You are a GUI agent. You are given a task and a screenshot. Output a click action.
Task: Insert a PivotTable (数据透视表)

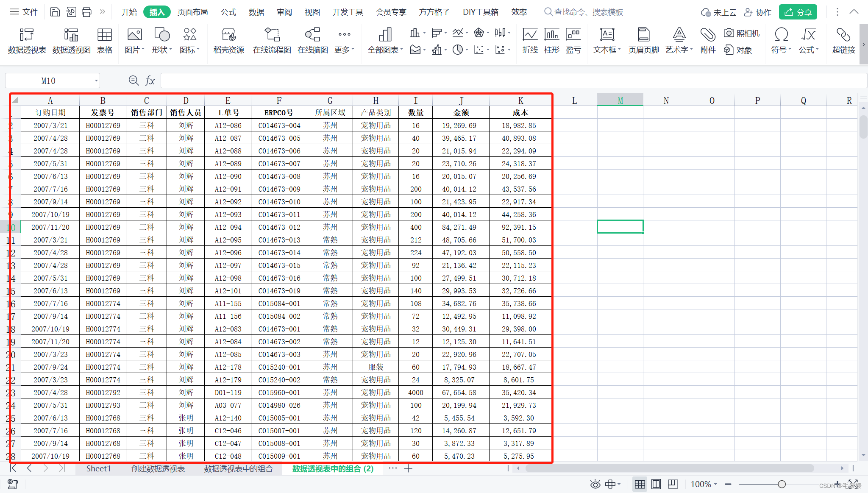pos(27,41)
